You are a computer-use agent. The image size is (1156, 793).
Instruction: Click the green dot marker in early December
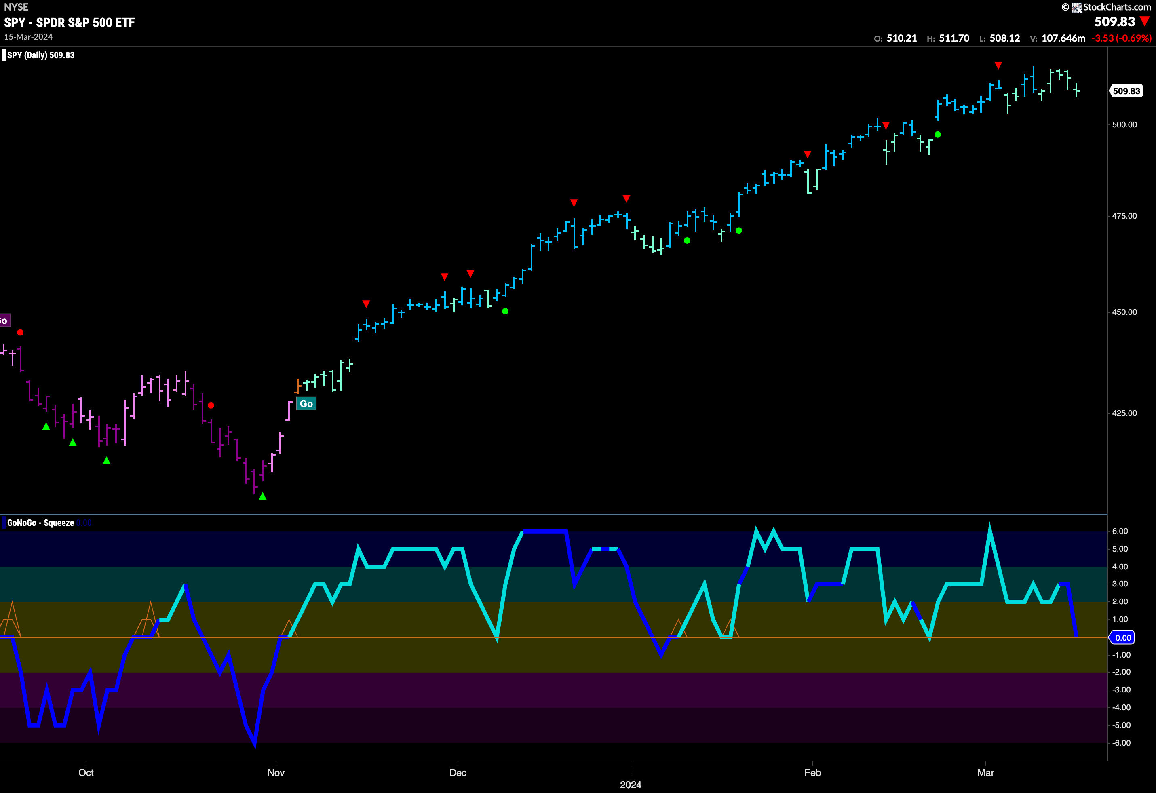click(x=505, y=312)
